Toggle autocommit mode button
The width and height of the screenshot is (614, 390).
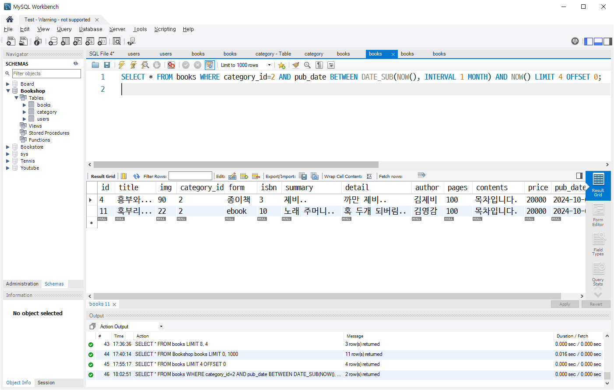click(210, 65)
